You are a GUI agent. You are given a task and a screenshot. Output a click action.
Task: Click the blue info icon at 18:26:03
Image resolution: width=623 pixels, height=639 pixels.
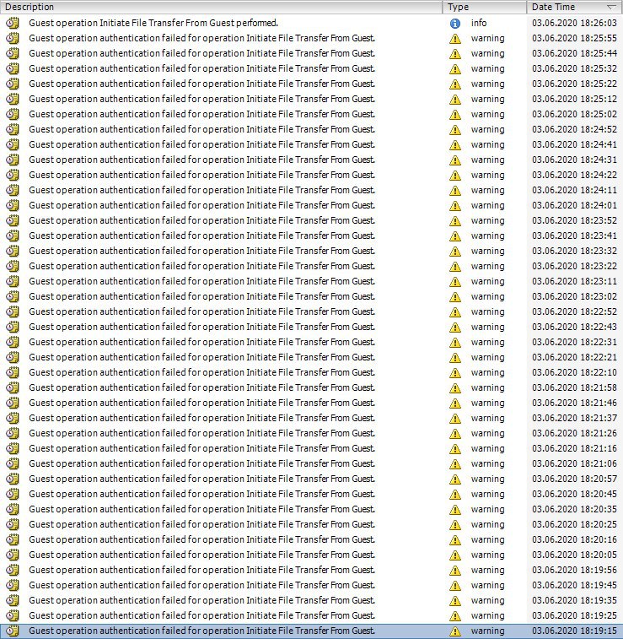click(455, 24)
